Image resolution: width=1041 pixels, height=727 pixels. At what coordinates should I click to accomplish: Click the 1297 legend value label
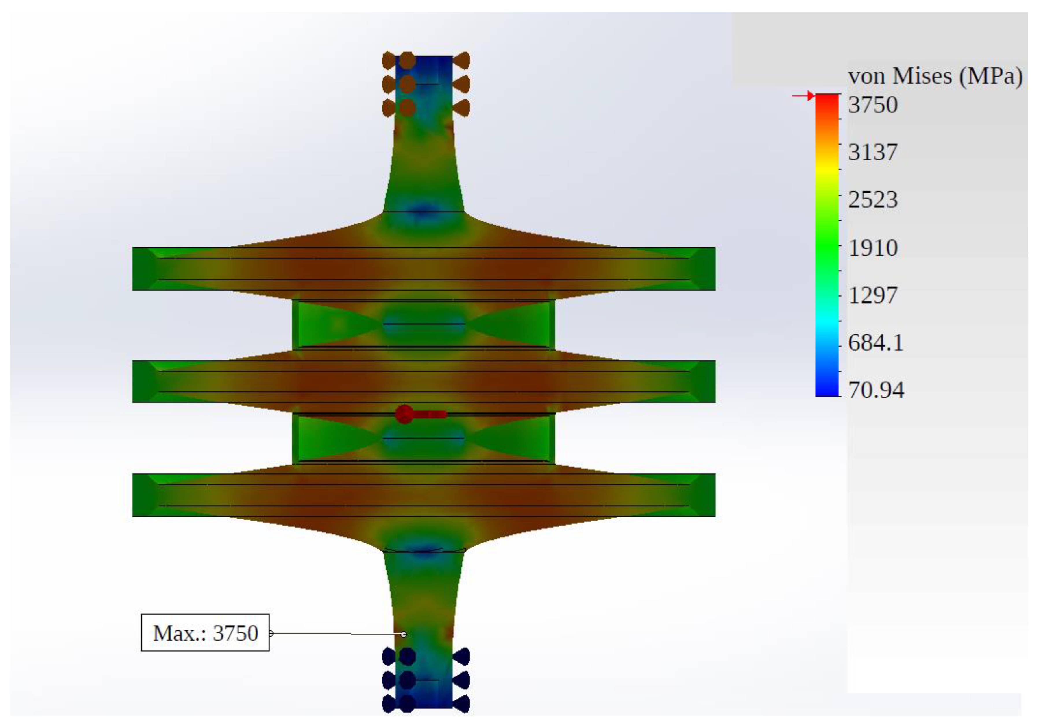point(873,295)
